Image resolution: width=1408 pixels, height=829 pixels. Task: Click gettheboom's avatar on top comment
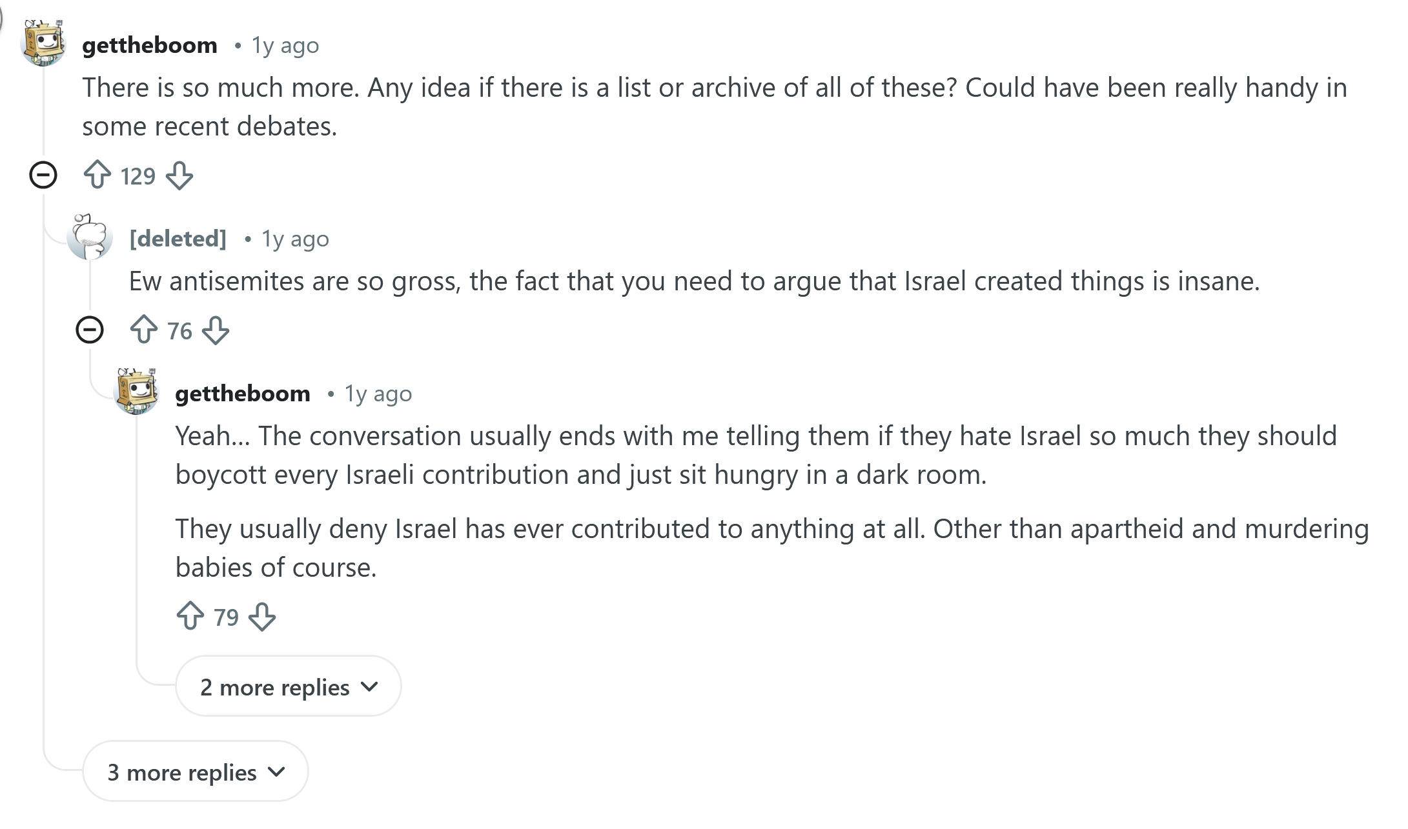tap(43, 43)
